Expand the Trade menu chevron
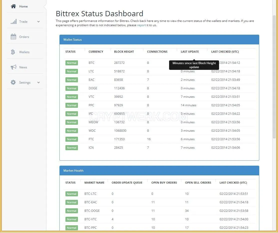The height and width of the screenshot is (233, 278). (x=38, y=22)
